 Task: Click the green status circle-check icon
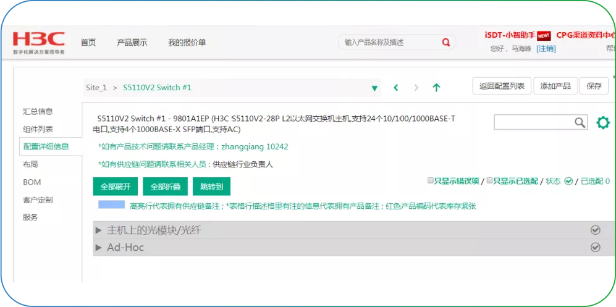pyautogui.click(x=568, y=181)
